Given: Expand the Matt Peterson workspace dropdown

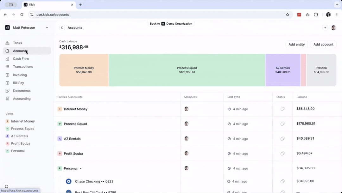Looking at the screenshot, I should pos(47,28).
